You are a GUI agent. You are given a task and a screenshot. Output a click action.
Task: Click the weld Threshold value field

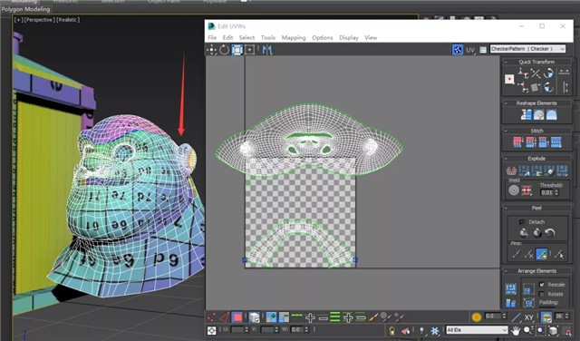(x=546, y=192)
